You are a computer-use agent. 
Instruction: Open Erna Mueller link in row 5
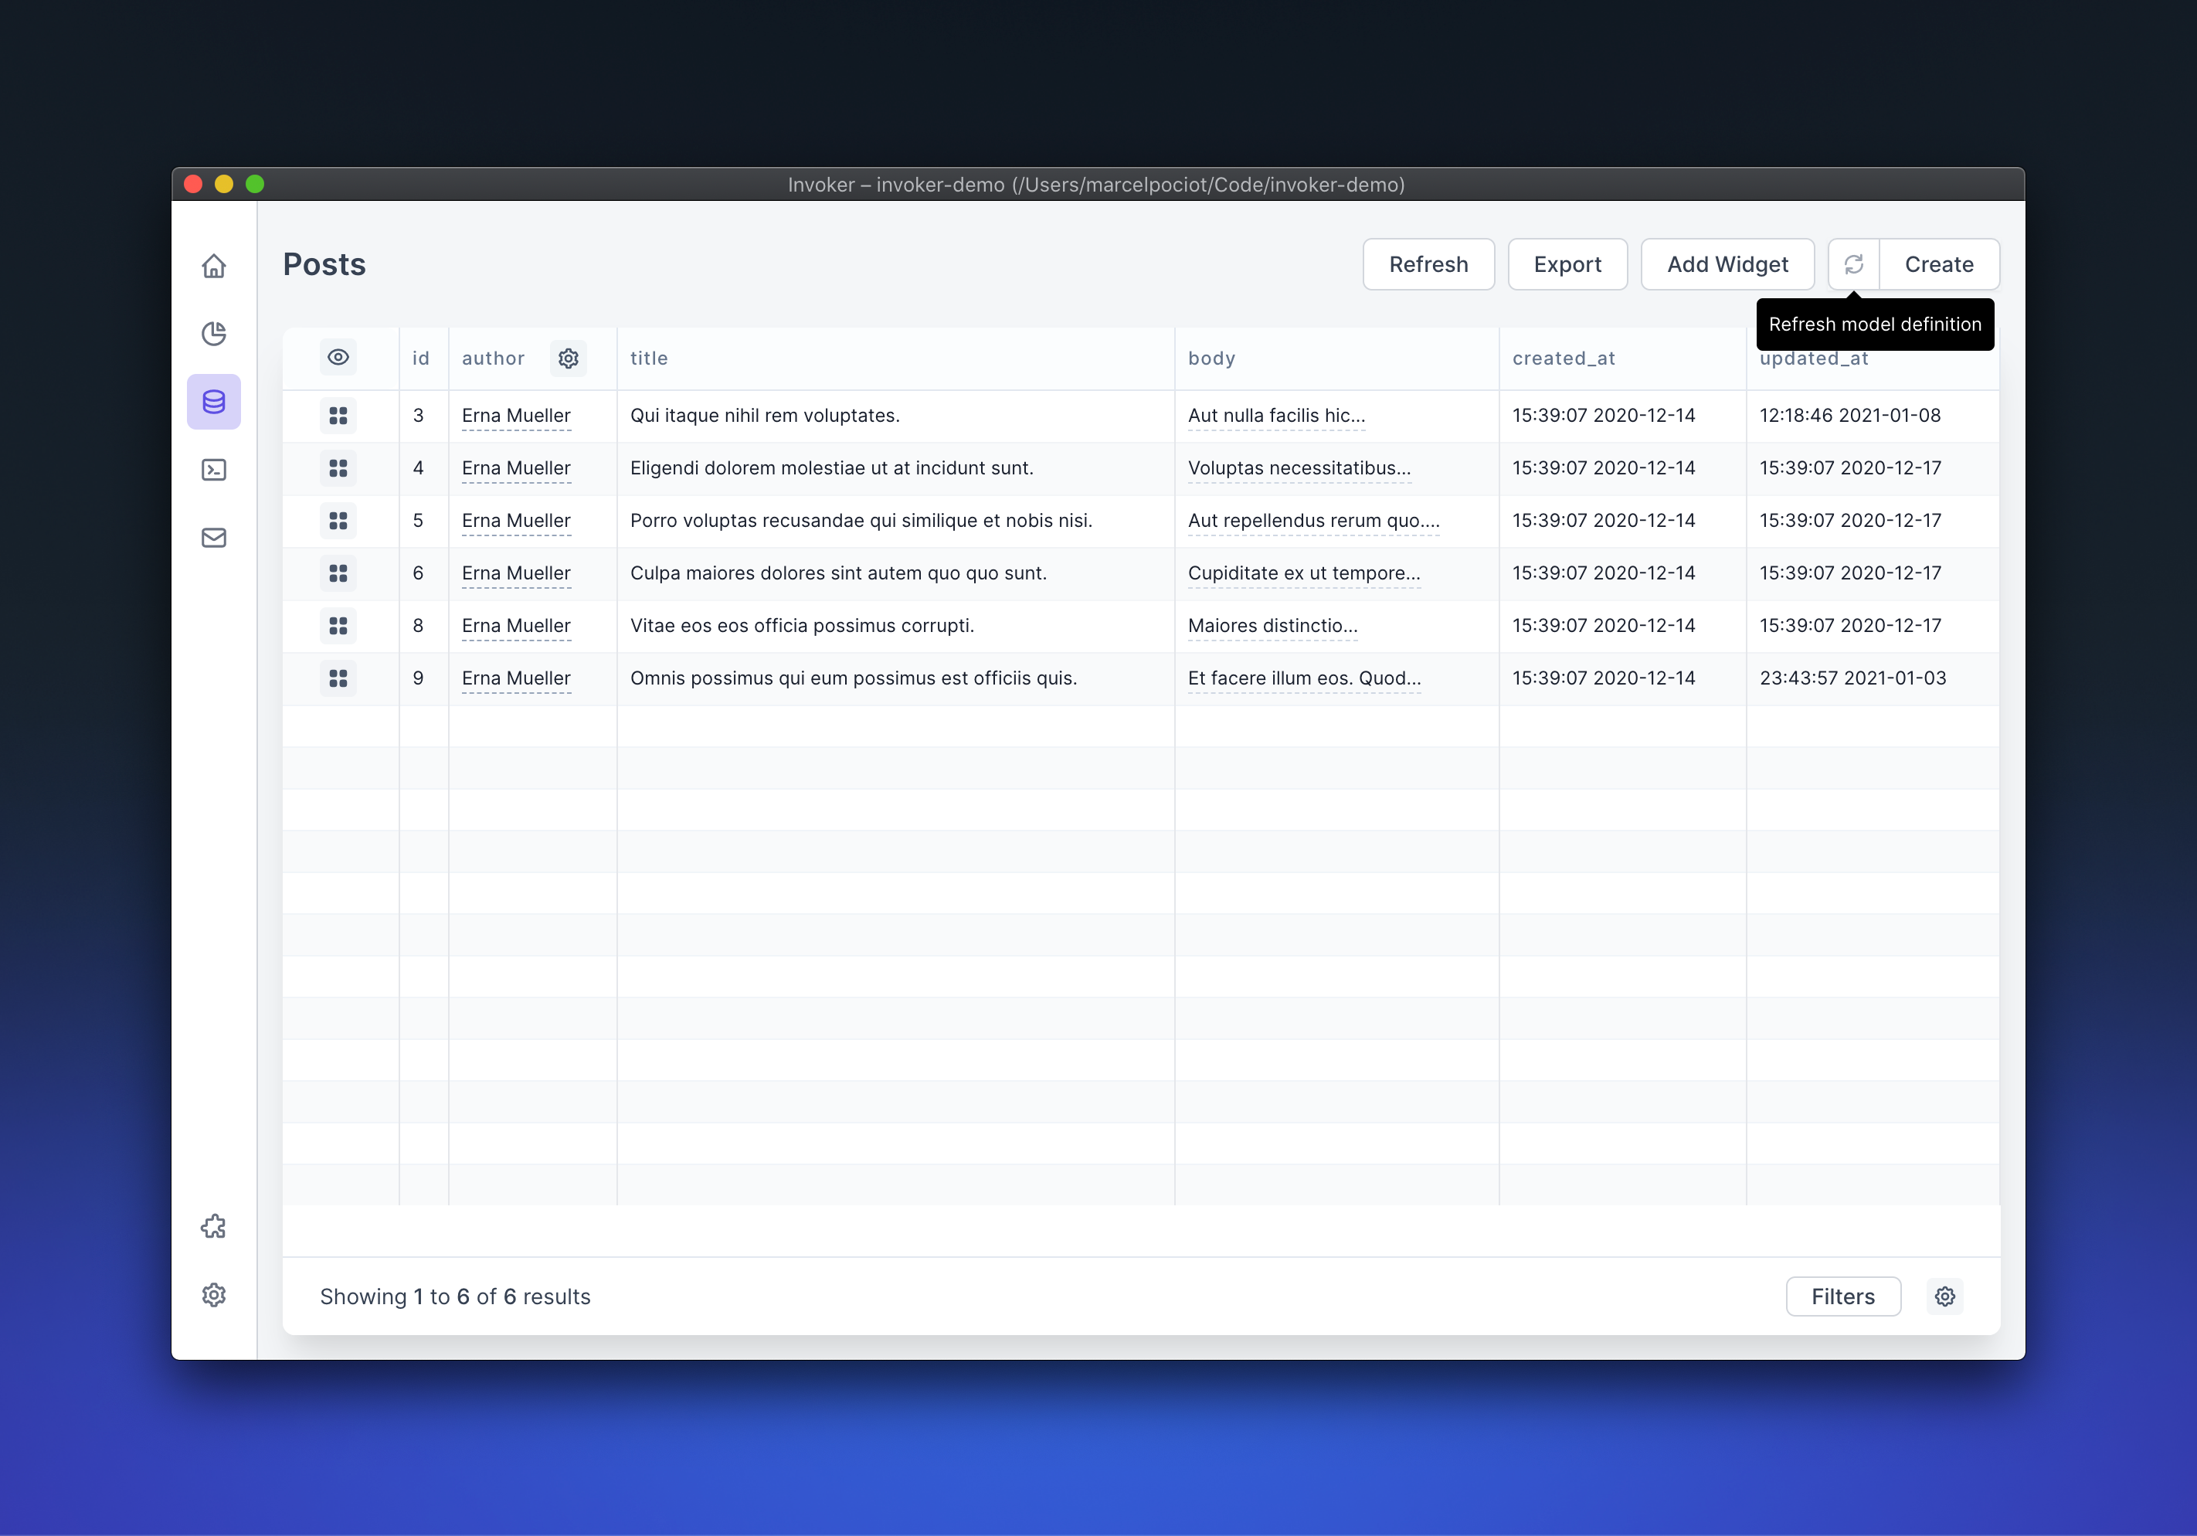516,521
